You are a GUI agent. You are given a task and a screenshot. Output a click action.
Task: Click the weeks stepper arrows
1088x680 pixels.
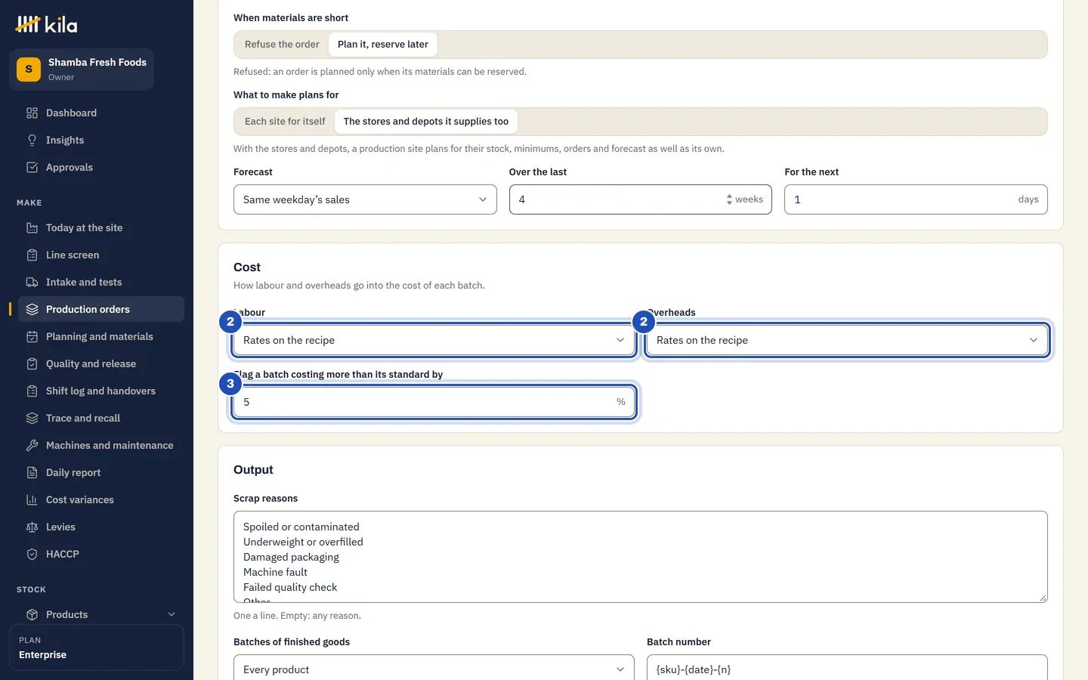pos(729,199)
